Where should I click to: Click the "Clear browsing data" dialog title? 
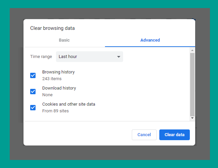coord(52,28)
